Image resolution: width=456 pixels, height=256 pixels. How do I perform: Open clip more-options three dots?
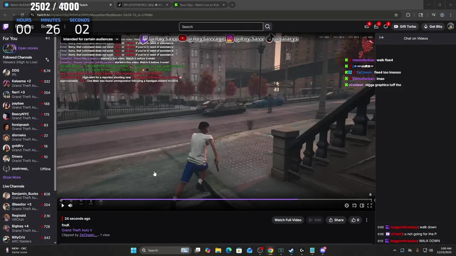(367, 220)
